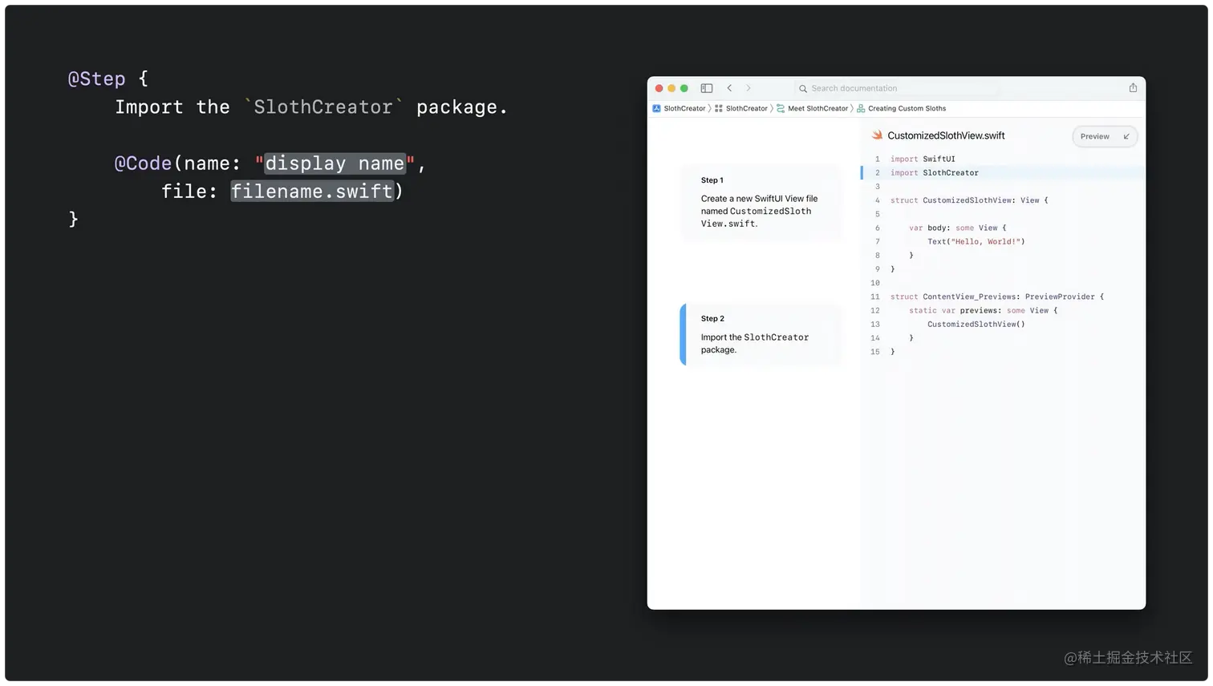
Task: Click the line 'CustomizedSlothView()'
Action: point(976,324)
